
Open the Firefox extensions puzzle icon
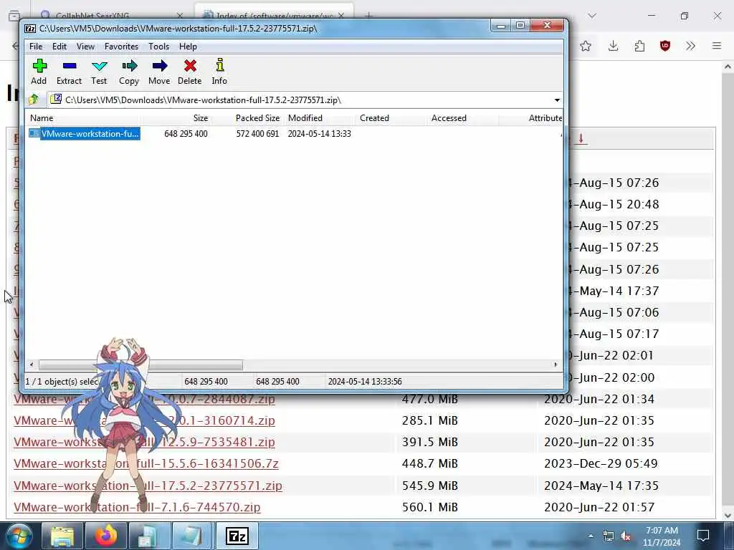click(639, 46)
